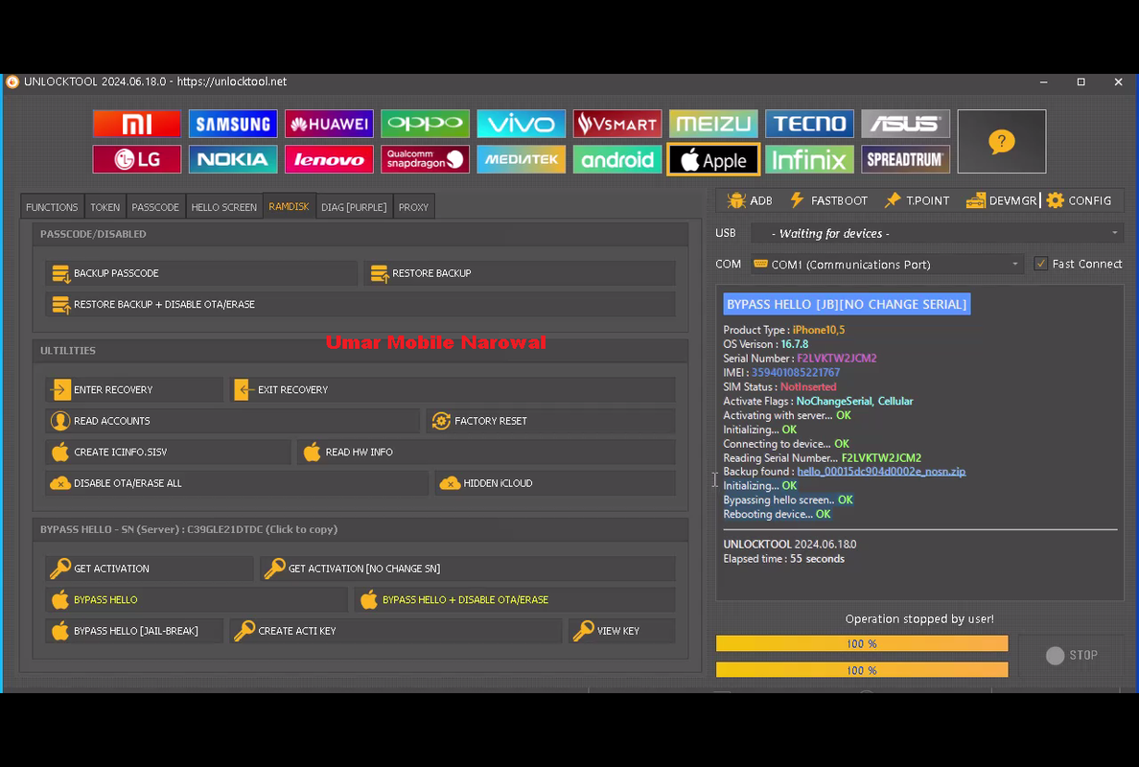This screenshot has height=767, width=1139.
Task: Click the BYPASS HELLO [JB][NO CHANGE SERIAL] log header
Action: coord(847,304)
